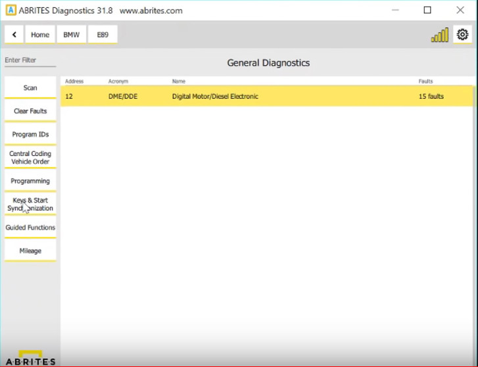This screenshot has width=478, height=367.
Task: Open the Programming function
Action: point(30,181)
